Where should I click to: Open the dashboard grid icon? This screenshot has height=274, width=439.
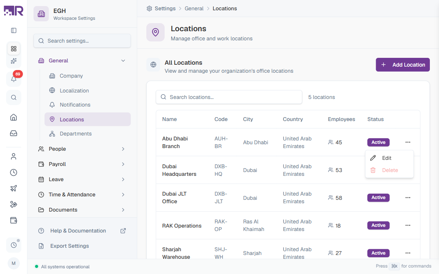[x=13, y=49]
